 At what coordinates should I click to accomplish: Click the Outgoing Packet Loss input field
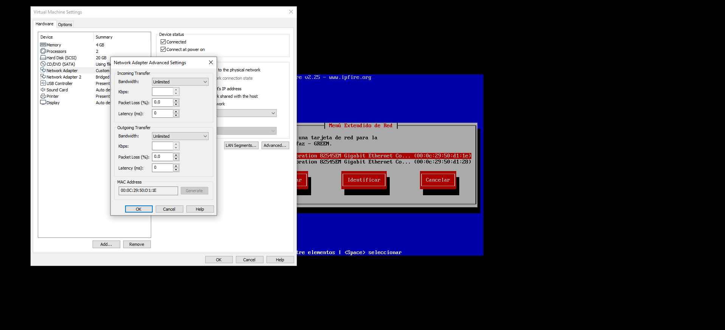point(163,157)
